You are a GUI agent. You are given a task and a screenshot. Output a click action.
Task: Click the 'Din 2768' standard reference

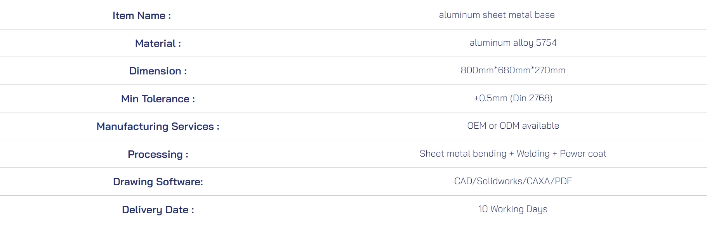pos(531,98)
